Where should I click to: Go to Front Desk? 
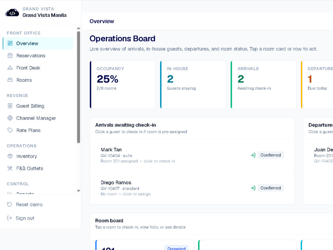pos(38,68)
